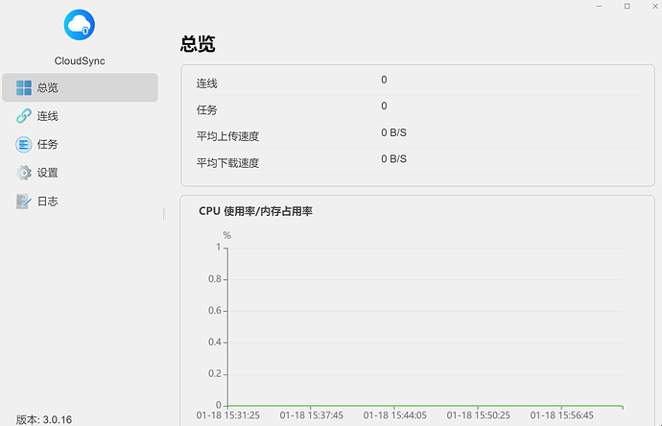Close the CloudSync window

click(x=655, y=7)
